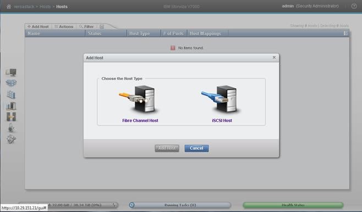Image resolution: width=362 pixels, height=212 pixels.
Task: Open the Pools sidebar icon
Action: point(11,83)
